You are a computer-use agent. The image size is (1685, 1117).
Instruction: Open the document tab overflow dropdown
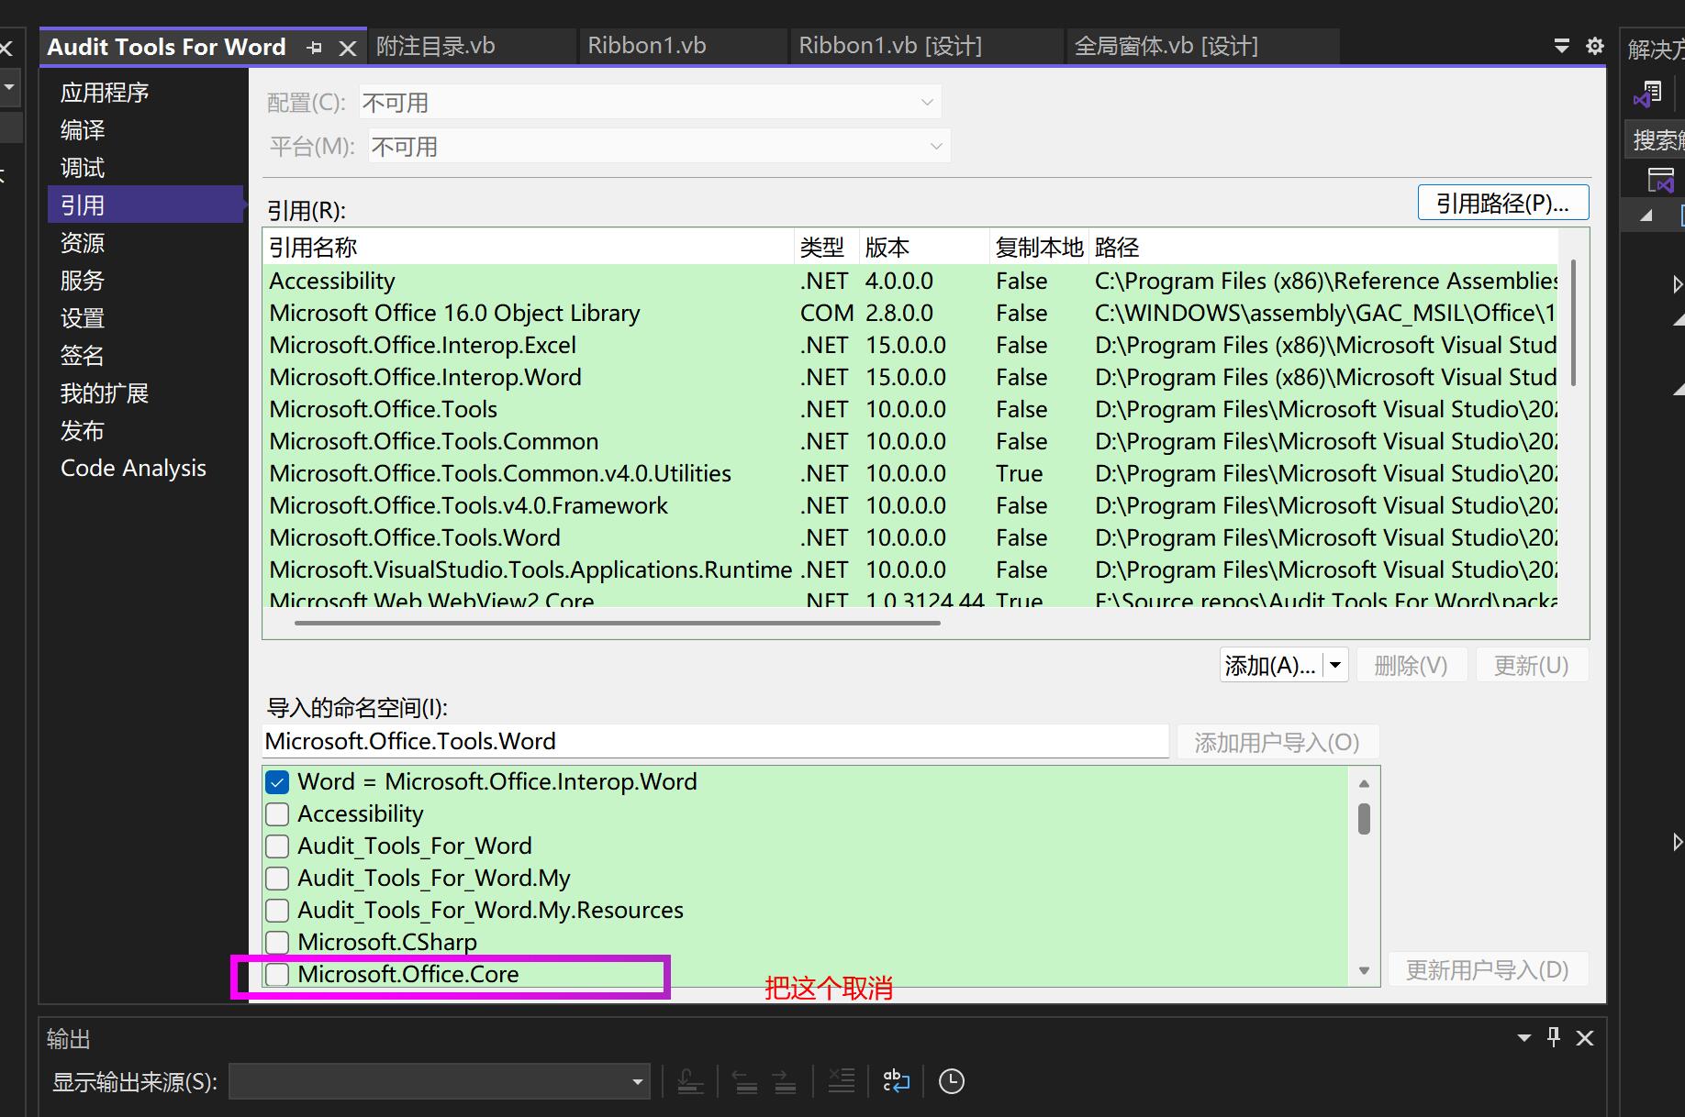[1561, 46]
